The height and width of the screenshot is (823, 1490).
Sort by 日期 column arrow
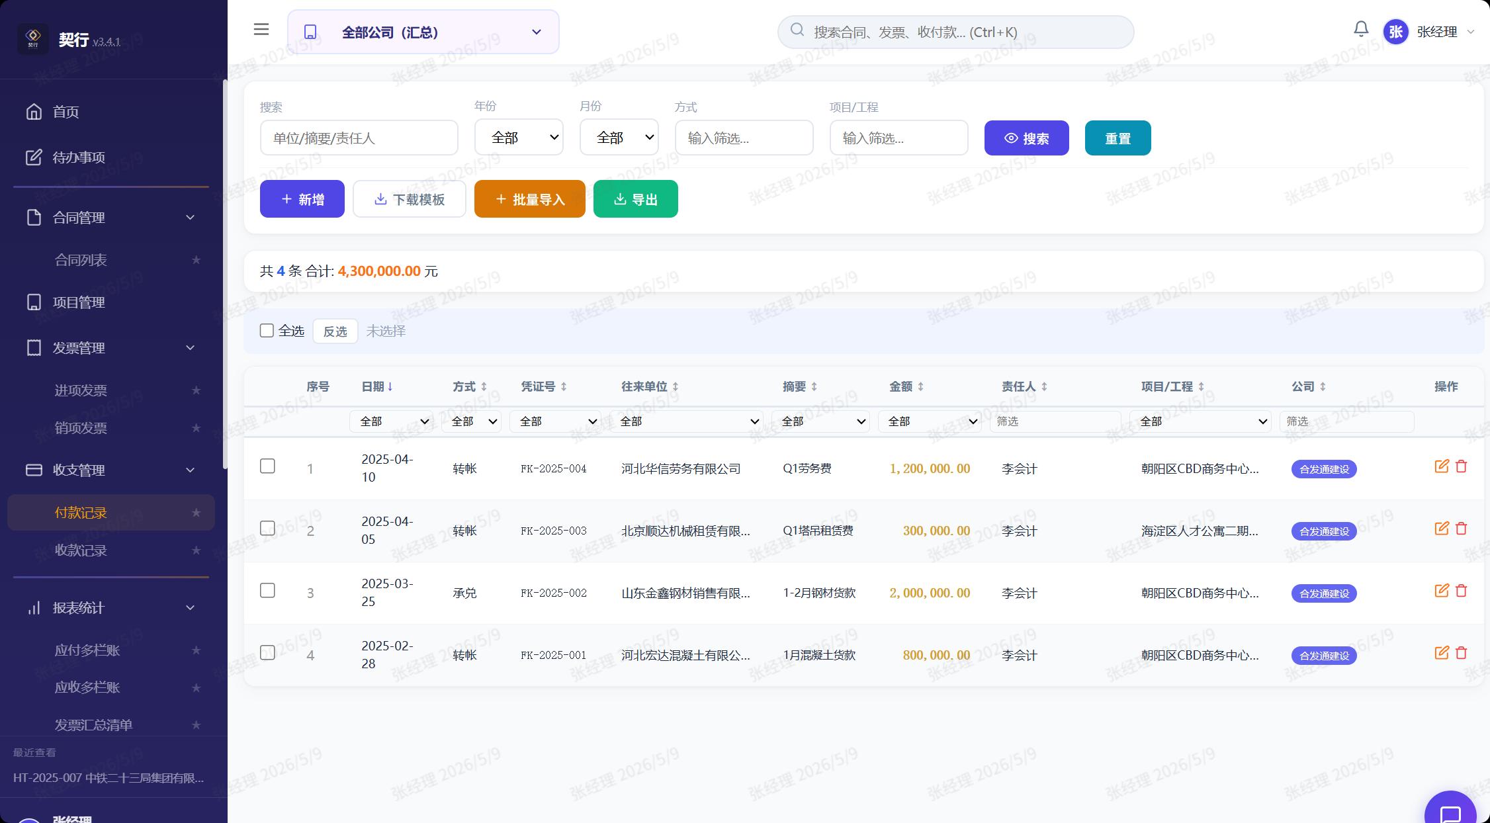coord(390,386)
